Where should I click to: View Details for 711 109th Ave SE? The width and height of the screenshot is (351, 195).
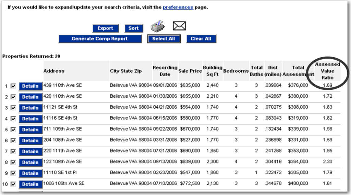click(30, 130)
